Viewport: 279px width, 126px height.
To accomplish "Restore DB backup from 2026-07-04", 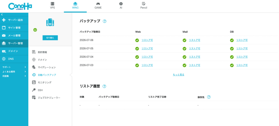I will [242, 57].
